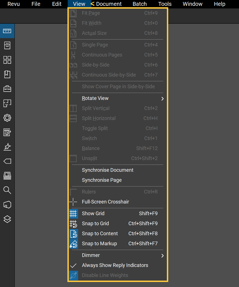The height and width of the screenshot is (287, 239).
Task: Open the Layers panel
Action: click(x=7, y=219)
